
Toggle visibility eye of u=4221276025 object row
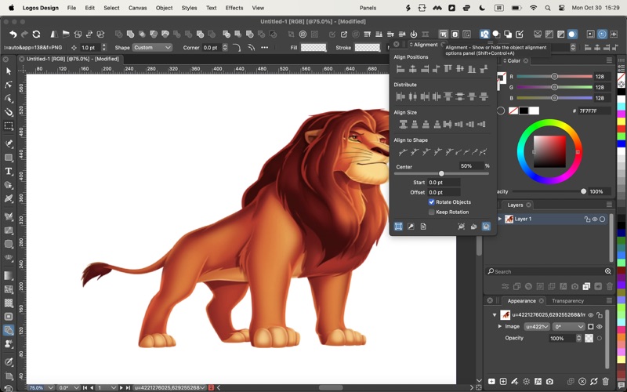tap(591, 315)
